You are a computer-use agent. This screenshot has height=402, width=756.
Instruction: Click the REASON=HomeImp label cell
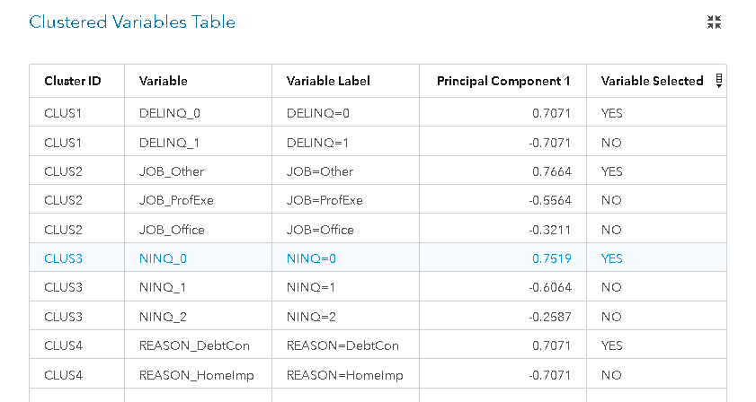tap(346, 375)
